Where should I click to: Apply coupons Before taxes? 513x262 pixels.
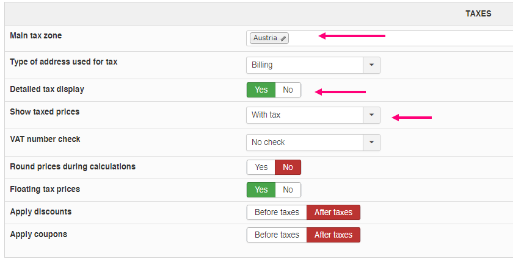(277, 235)
